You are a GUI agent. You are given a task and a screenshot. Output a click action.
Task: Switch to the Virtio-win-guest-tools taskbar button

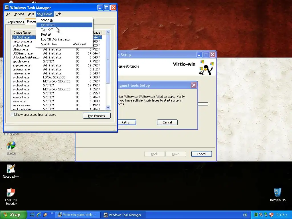(x=77, y=215)
